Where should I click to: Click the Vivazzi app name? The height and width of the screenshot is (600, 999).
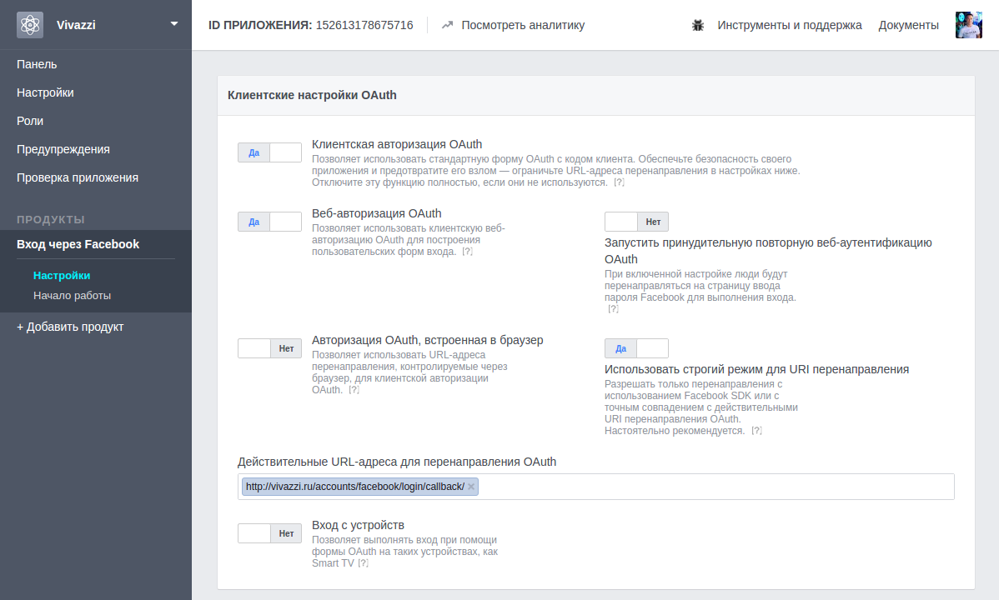coord(76,25)
